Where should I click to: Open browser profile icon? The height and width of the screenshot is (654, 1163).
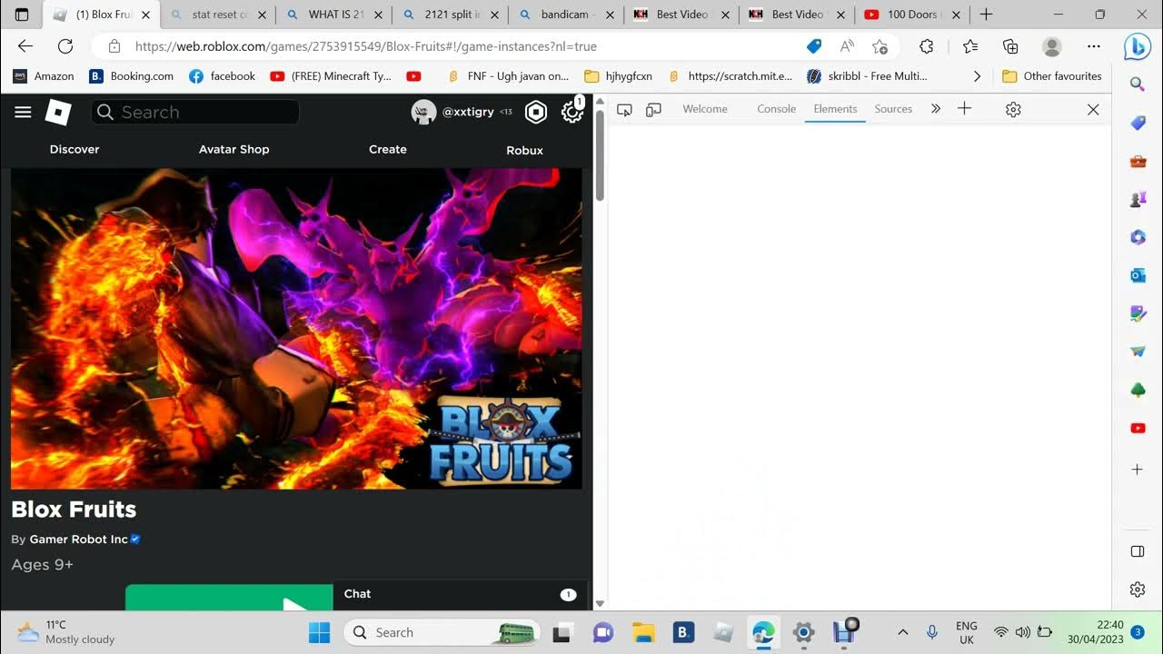(x=1052, y=46)
